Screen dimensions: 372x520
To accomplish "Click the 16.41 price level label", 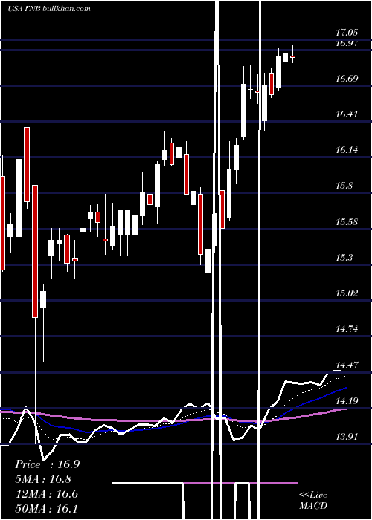I will [x=347, y=114].
